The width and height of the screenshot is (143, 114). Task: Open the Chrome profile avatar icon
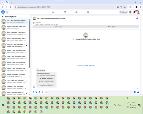coord(136,7)
